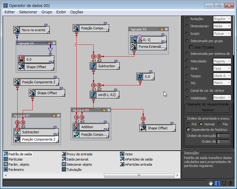Click the Agrupar 01 group header
This screenshot has height=189, width=237.
click(x=36, y=115)
